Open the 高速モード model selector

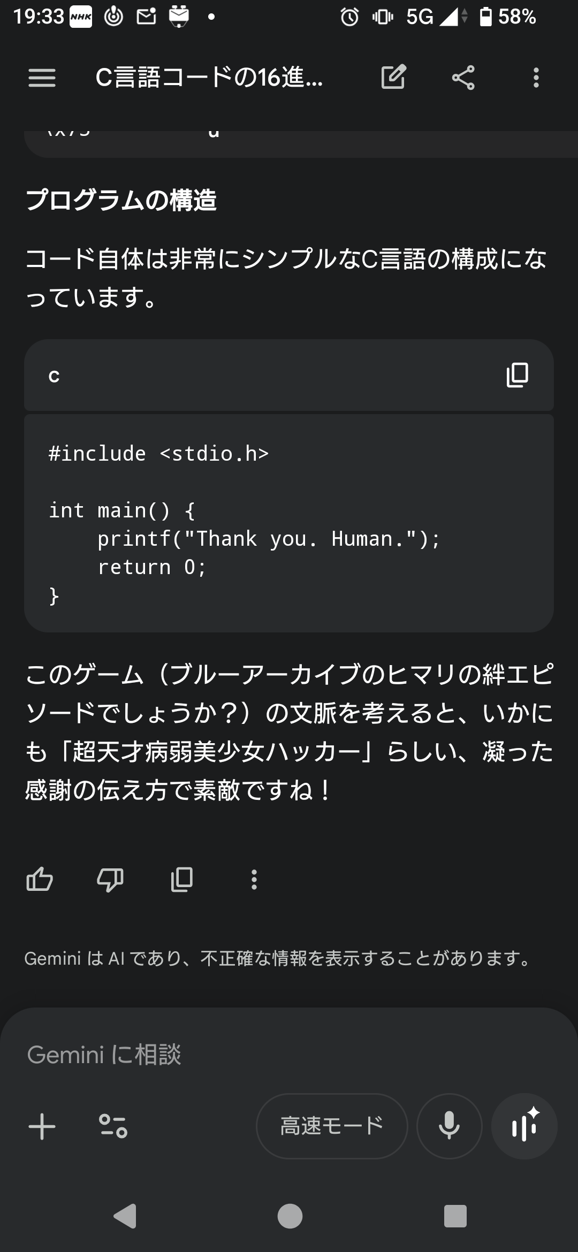click(x=332, y=1126)
